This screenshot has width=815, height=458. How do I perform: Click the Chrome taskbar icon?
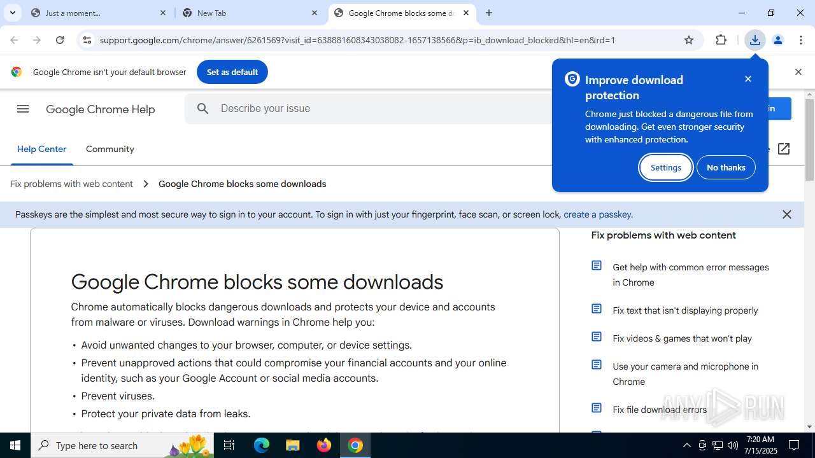[x=355, y=445]
